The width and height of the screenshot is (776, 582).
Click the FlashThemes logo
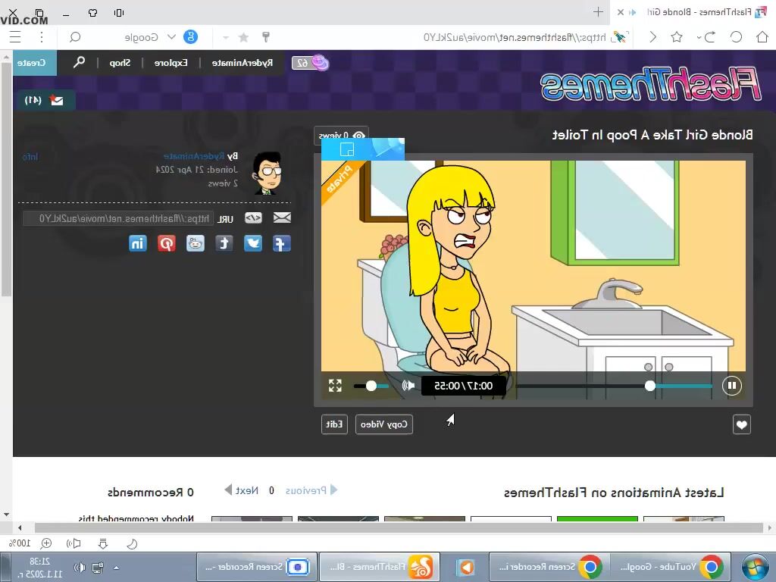point(650,84)
